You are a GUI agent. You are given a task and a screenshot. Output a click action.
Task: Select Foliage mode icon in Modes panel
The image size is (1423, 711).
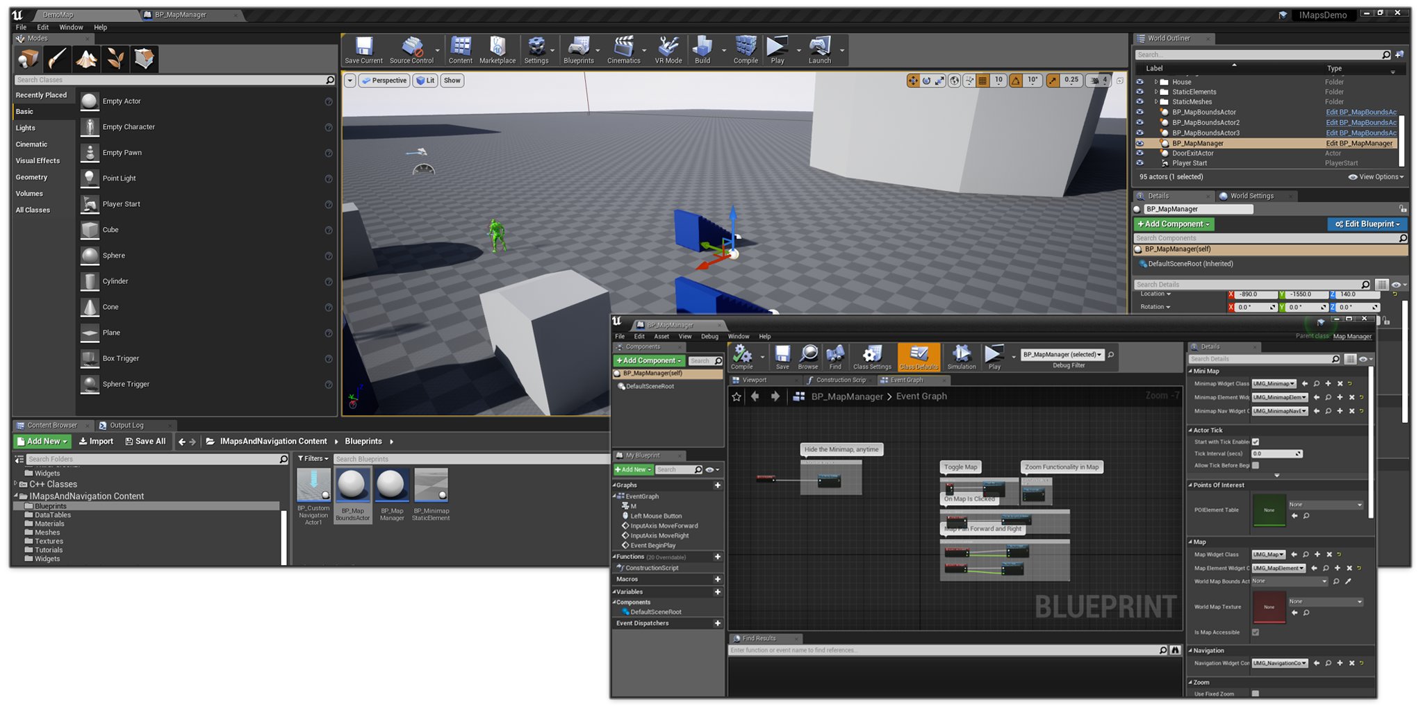point(116,59)
